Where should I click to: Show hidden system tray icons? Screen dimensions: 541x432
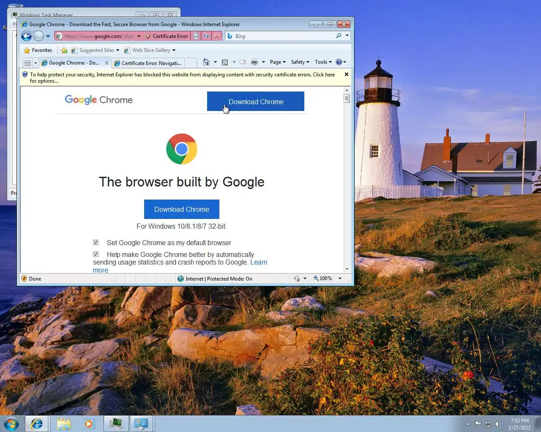point(467,424)
